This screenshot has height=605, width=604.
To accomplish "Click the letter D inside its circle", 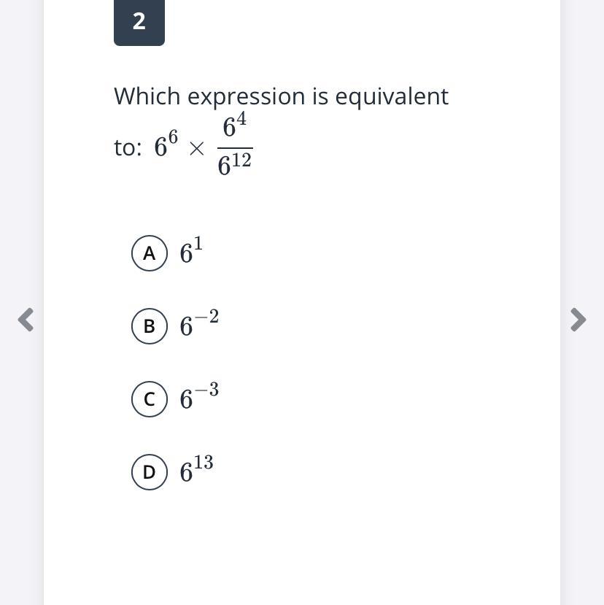I will pyautogui.click(x=150, y=472).
